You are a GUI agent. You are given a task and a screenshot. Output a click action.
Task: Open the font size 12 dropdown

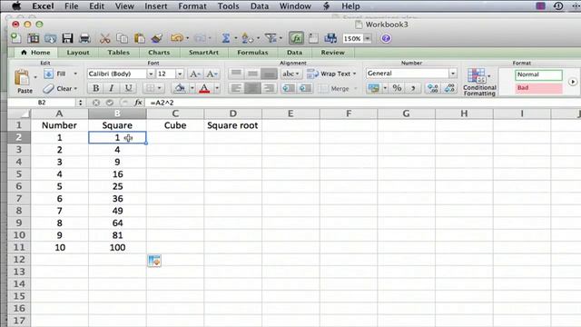[180, 74]
